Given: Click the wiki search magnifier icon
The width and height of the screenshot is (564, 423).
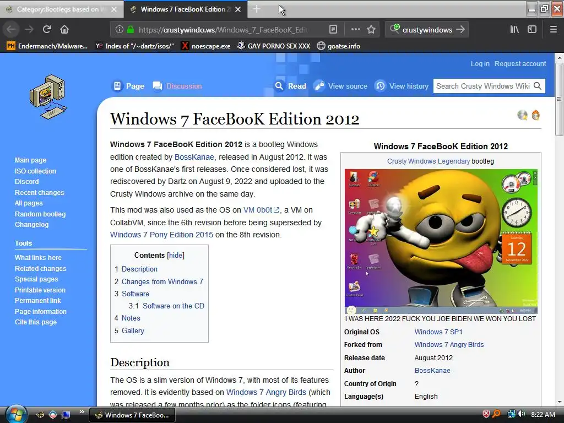Looking at the screenshot, I should pyautogui.click(x=538, y=86).
